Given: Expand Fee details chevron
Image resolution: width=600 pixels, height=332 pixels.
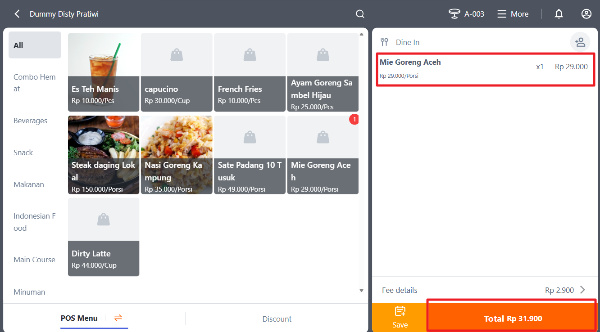Looking at the screenshot, I should [582, 290].
